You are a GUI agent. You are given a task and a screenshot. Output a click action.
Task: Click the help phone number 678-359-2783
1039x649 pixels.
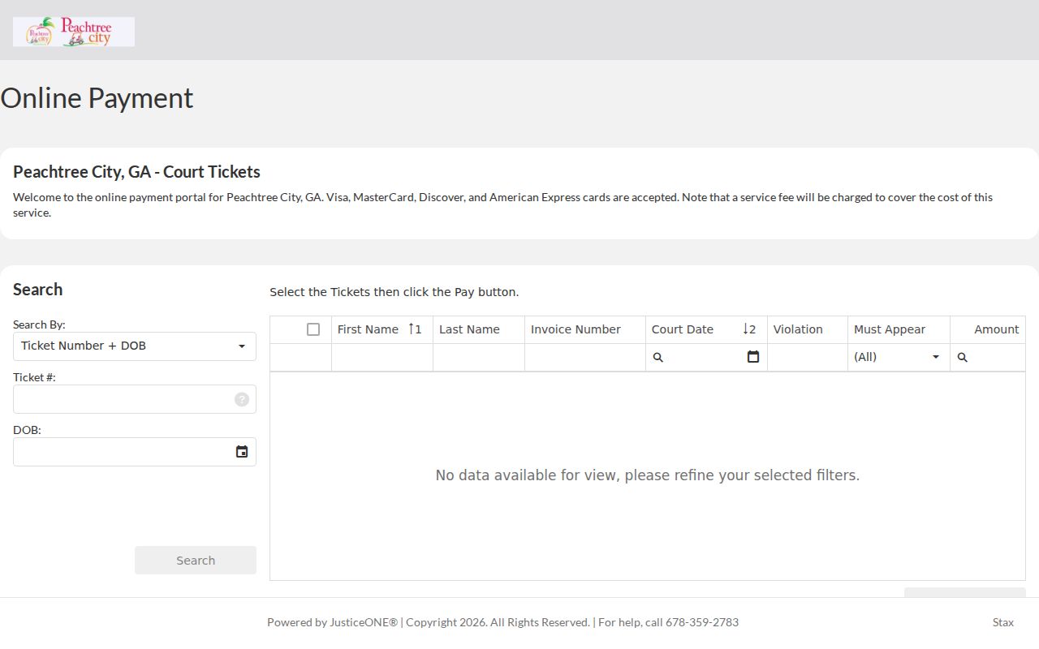coord(702,622)
